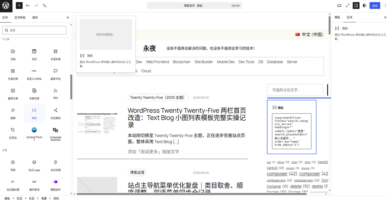The width and height of the screenshot is (388, 200).
Task: Insert the 搜索 search block
Action: pyautogui.click(x=13, y=113)
